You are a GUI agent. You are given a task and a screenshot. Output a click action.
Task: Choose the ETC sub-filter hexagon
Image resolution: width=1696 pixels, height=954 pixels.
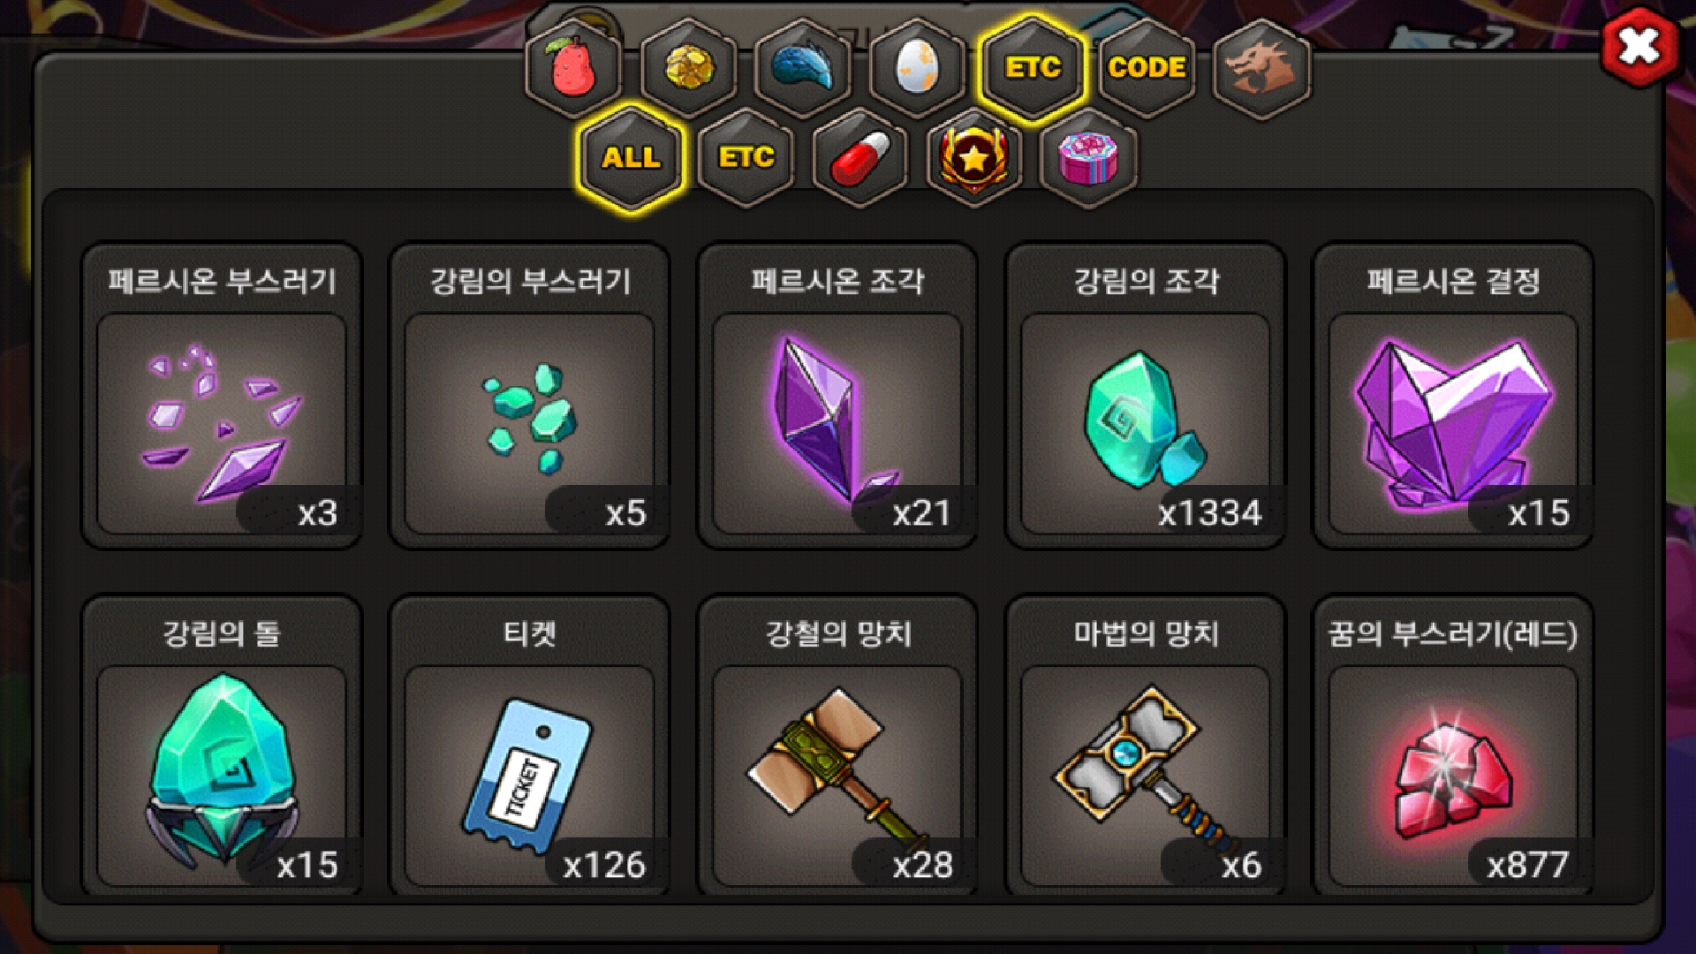click(746, 158)
